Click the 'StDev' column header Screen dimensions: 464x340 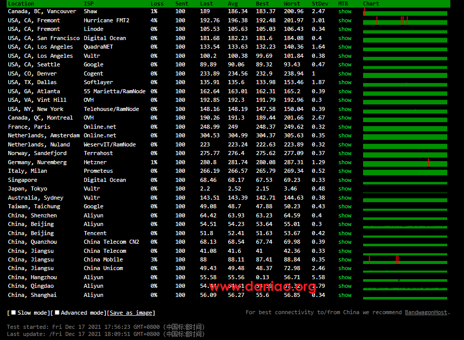(320, 4)
